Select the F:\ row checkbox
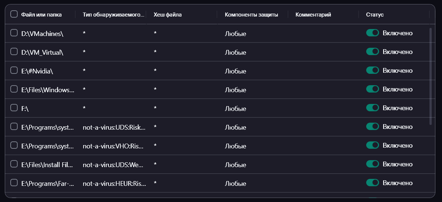Screen dimensions: 442x202 pyautogui.click(x=14, y=108)
